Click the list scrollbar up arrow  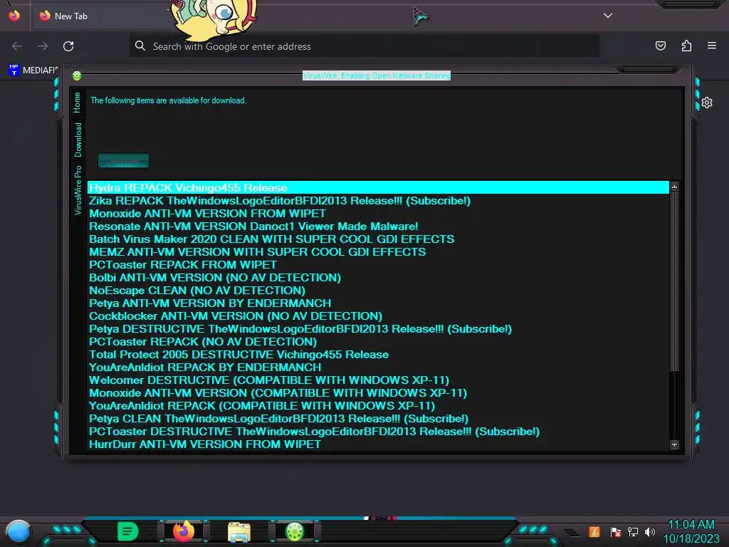pos(675,187)
